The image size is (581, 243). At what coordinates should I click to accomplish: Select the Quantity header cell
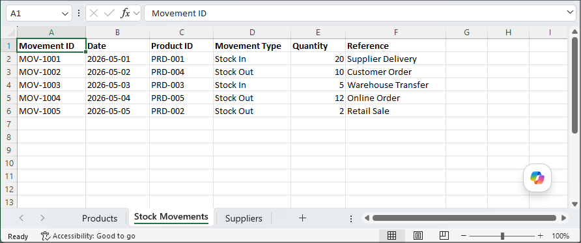click(319, 46)
